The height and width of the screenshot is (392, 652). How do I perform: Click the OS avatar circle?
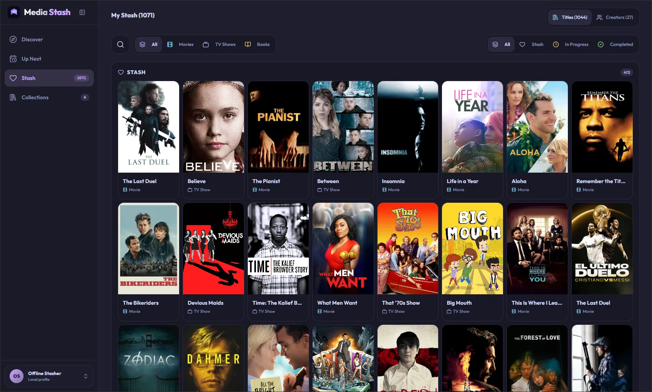click(x=17, y=376)
